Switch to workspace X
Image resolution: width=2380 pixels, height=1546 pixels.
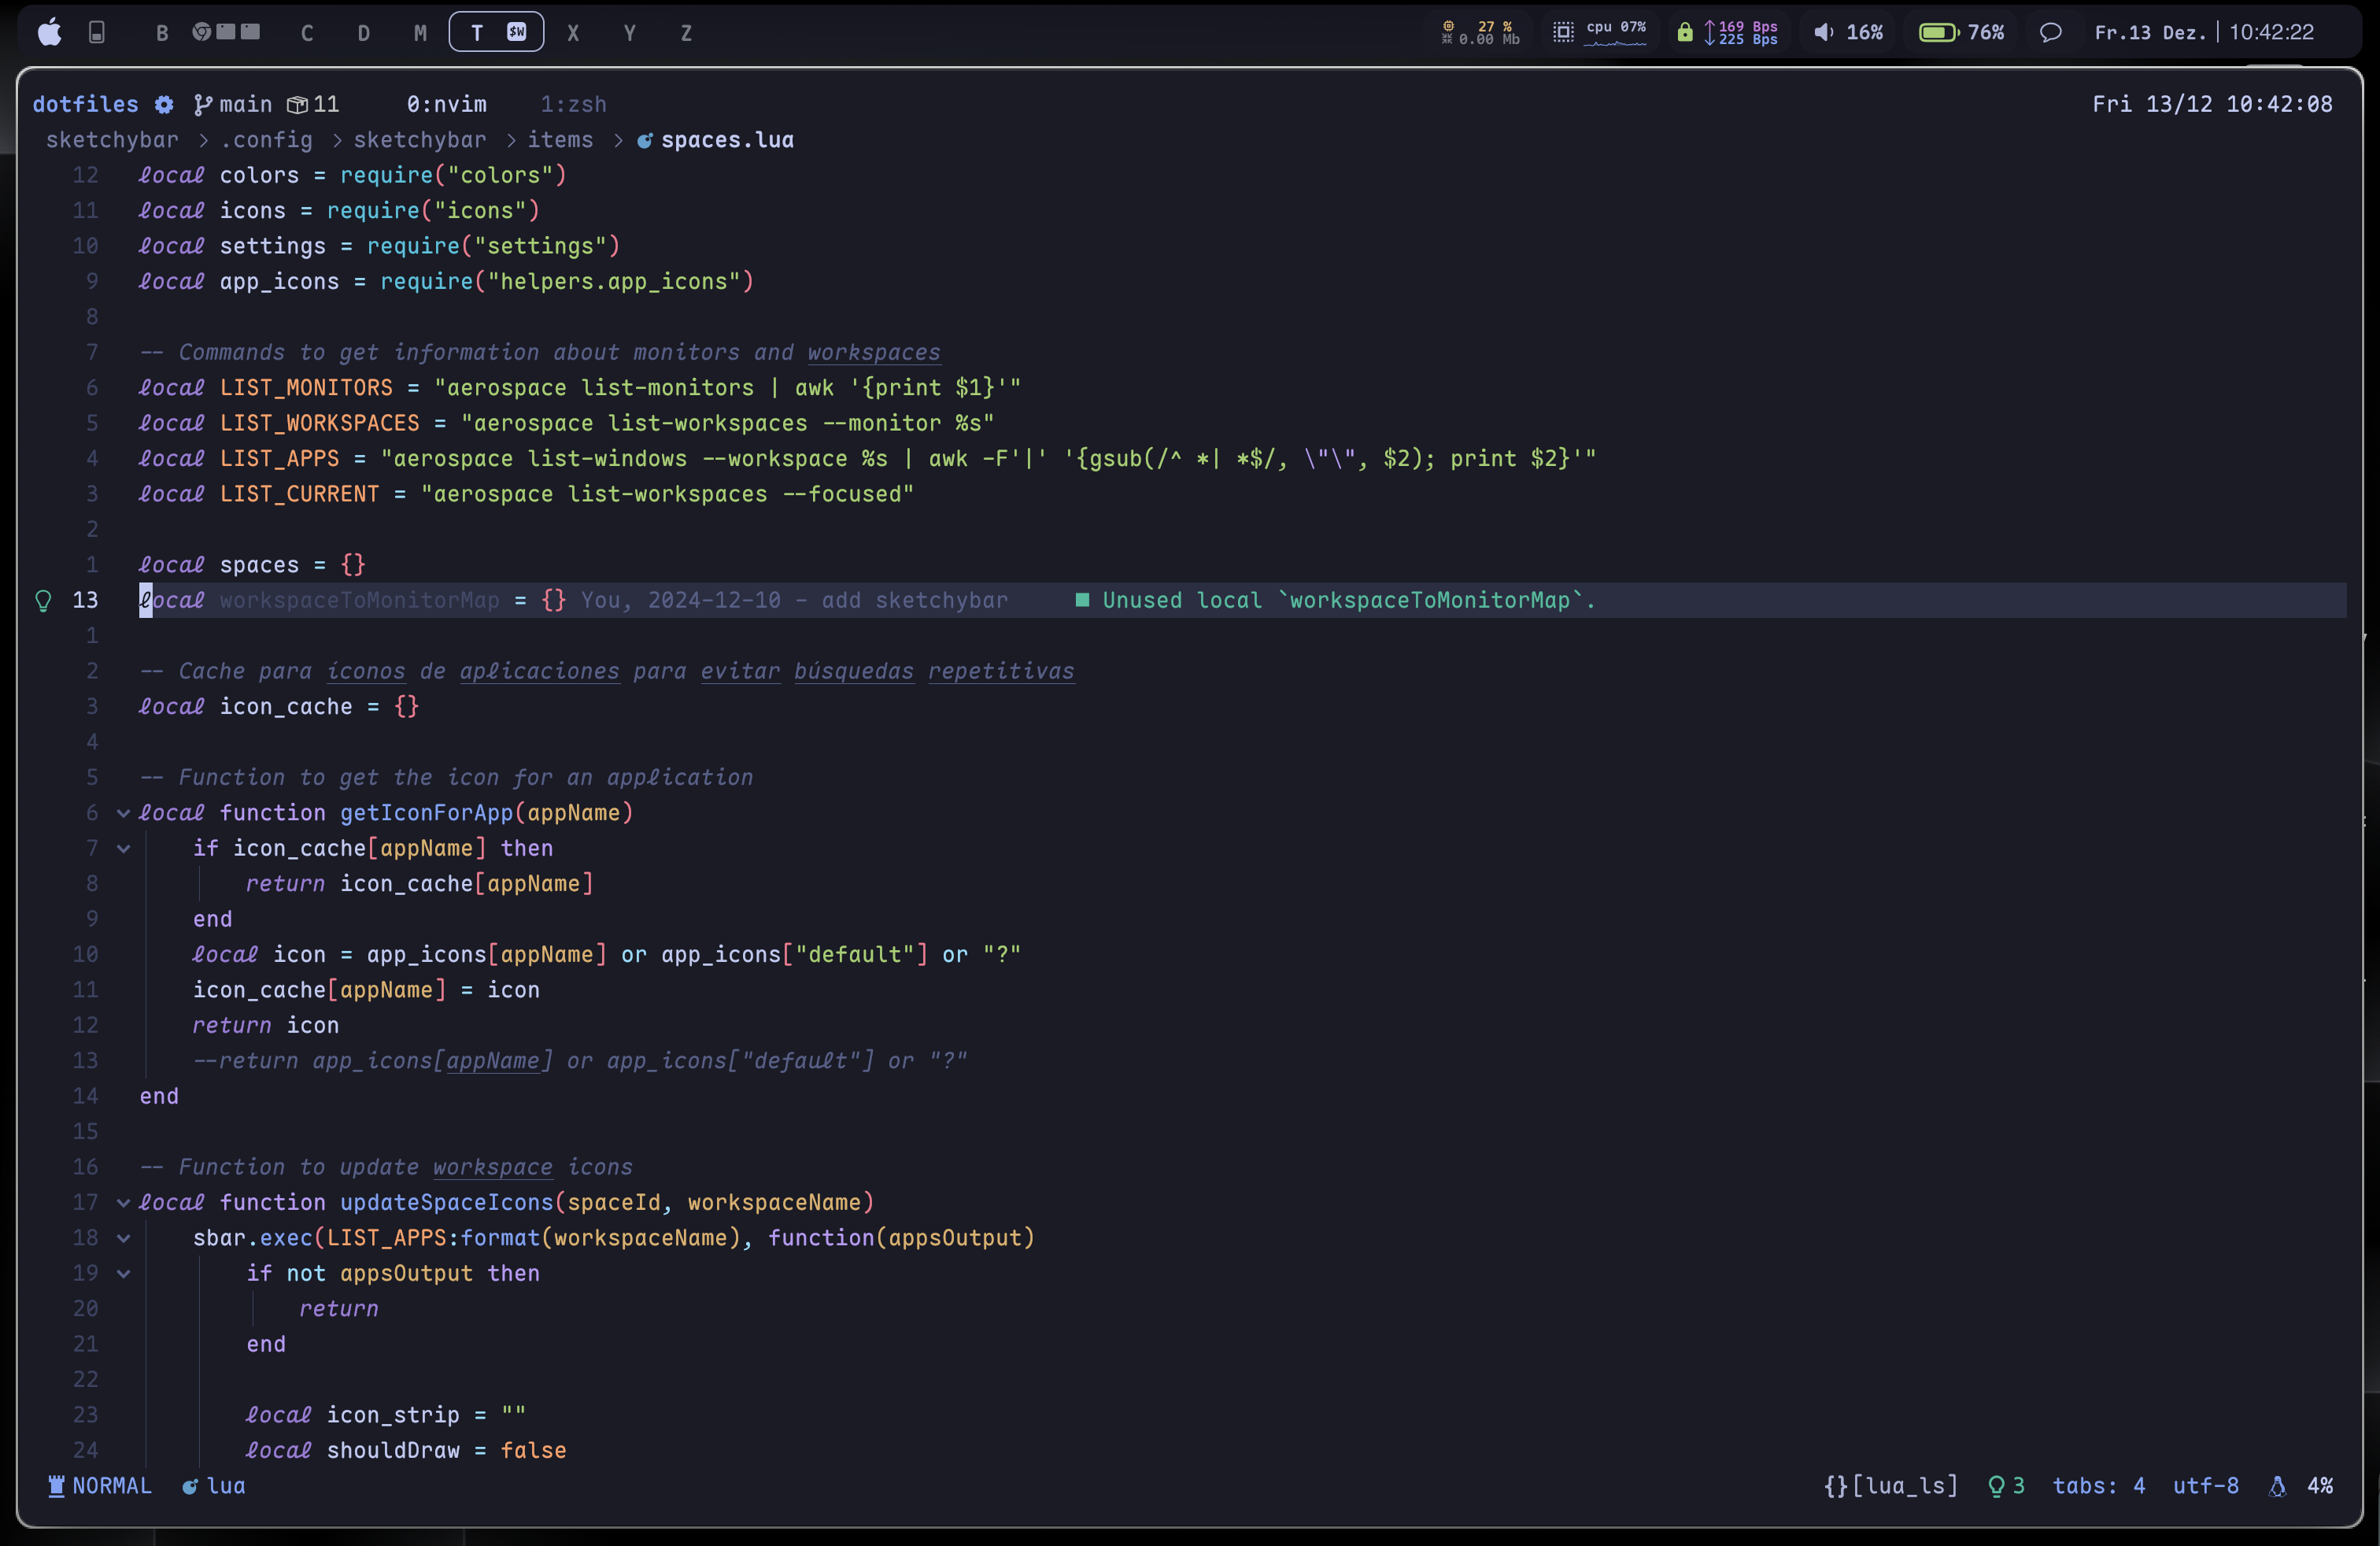point(573,33)
